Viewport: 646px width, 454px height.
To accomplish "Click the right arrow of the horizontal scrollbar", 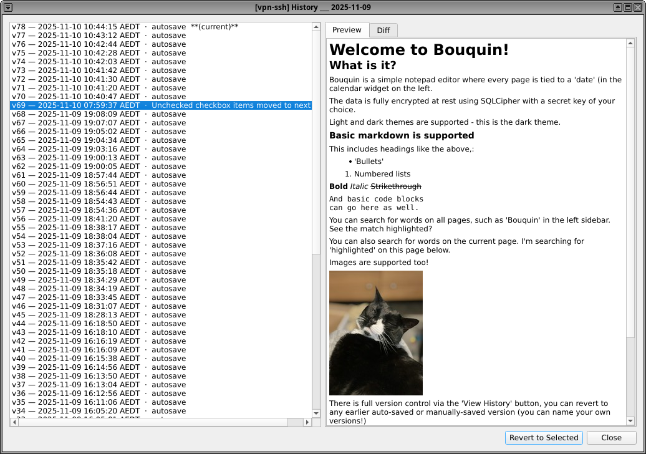I will coord(307,422).
